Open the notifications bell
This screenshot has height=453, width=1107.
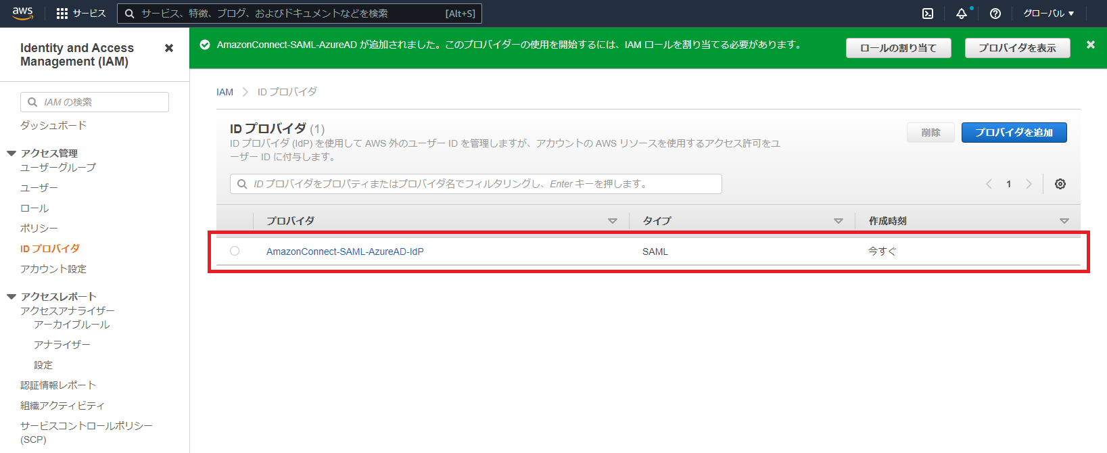tap(962, 14)
